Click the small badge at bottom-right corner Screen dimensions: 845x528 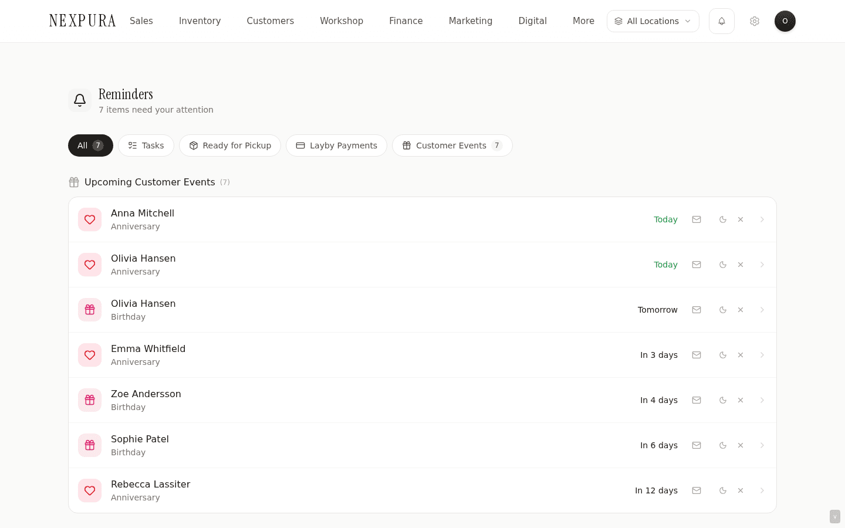pyautogui.click(x=835, y=516)
